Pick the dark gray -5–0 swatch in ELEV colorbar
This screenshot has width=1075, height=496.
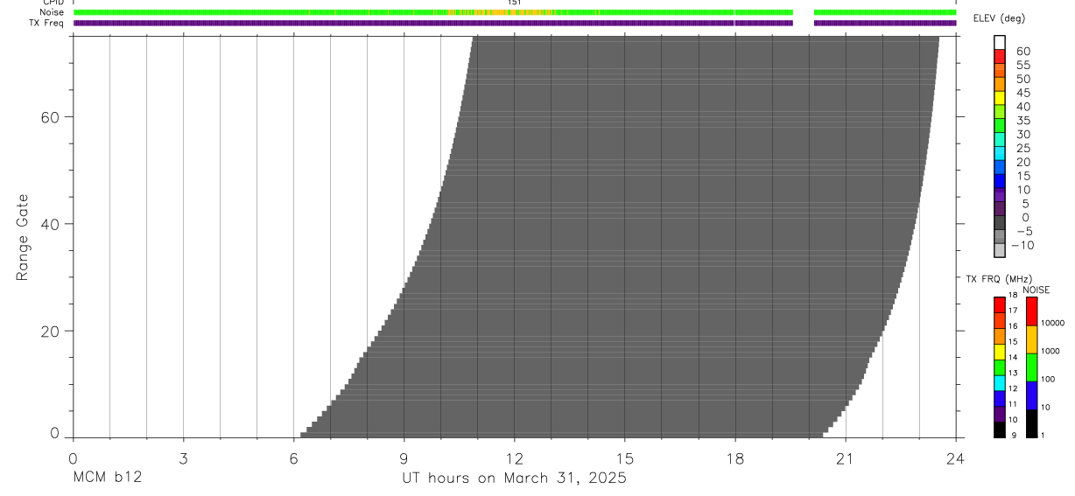point(1000,223)
